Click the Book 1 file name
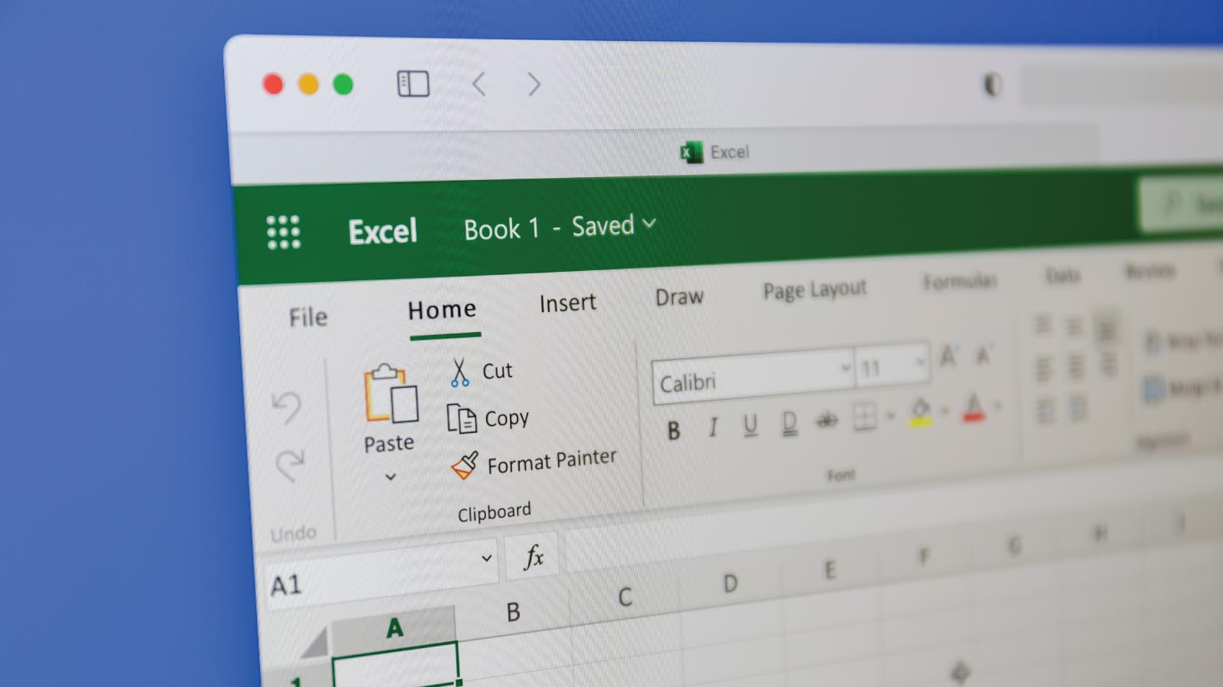The width and height of the screenshot is (1223, 687). (501, 229)
